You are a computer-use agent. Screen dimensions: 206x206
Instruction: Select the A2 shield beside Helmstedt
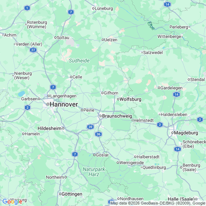point(160,125)
